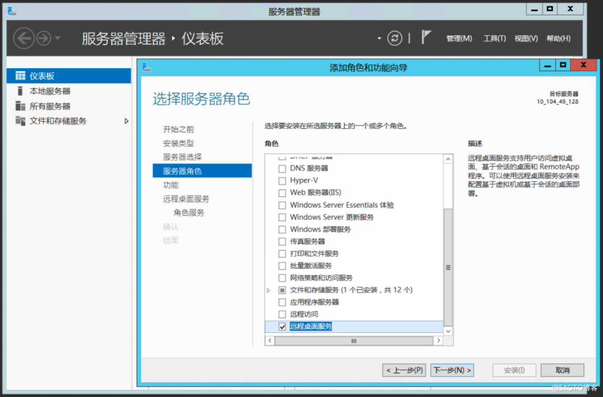Check the 远程访问 role
The width and height of the screenshot is (603, 397).
[282, 315]
